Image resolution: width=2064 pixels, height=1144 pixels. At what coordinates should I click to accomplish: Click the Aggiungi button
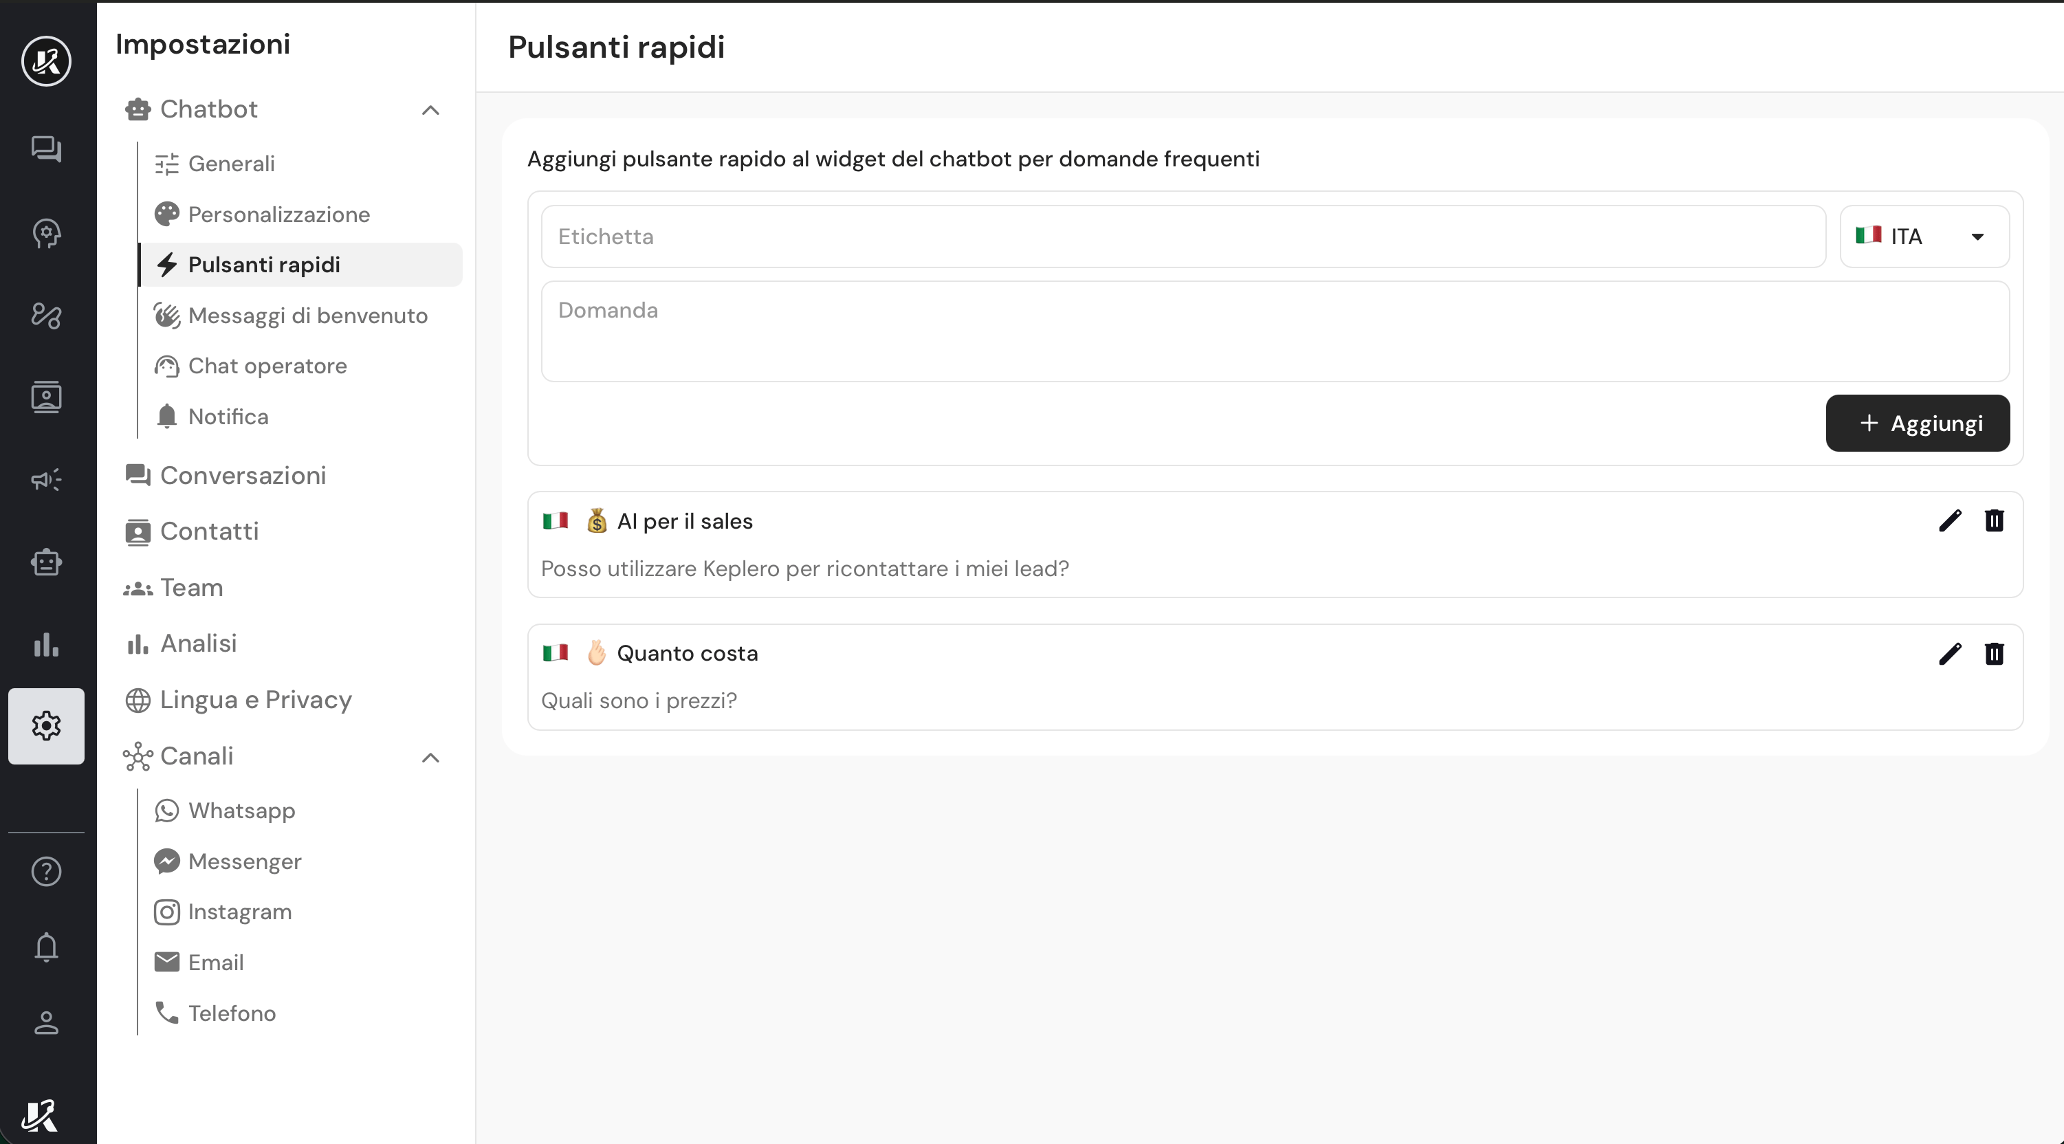point(1918,423)
